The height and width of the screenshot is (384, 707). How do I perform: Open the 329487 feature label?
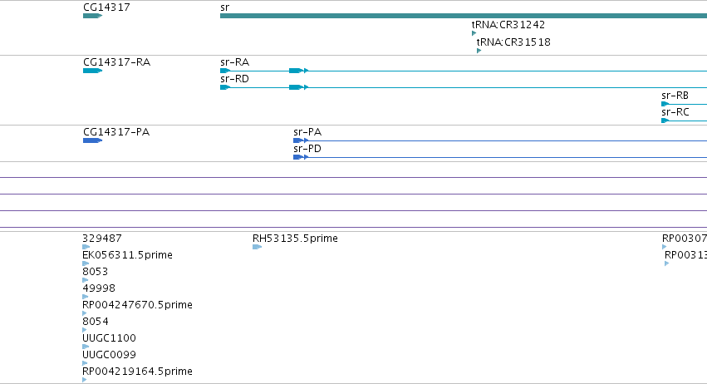click(102, 239)
